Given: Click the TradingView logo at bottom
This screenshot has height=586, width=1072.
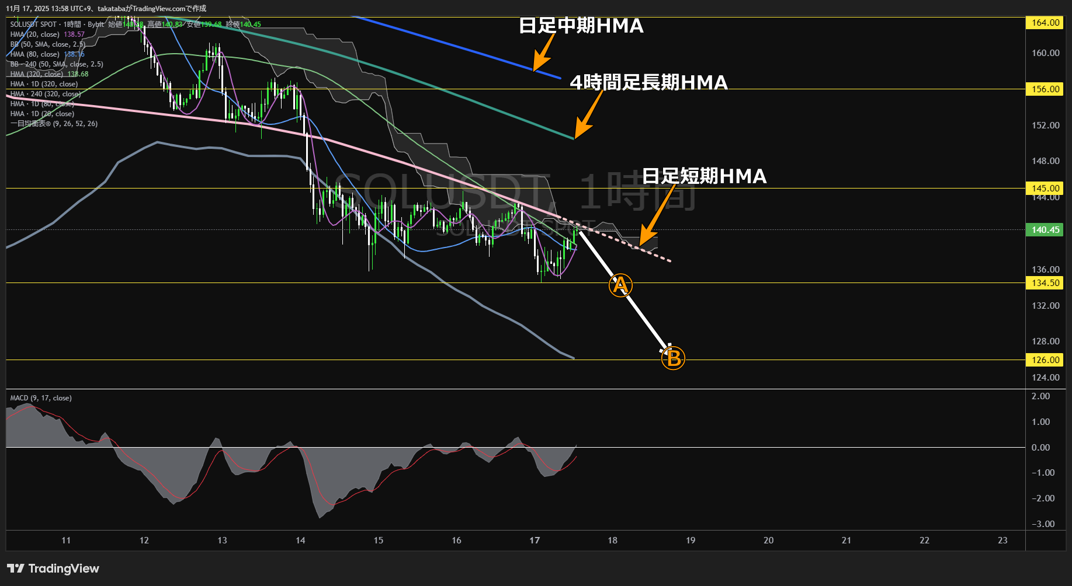Looking at the screenshot, I should click(x=53, y=568).
